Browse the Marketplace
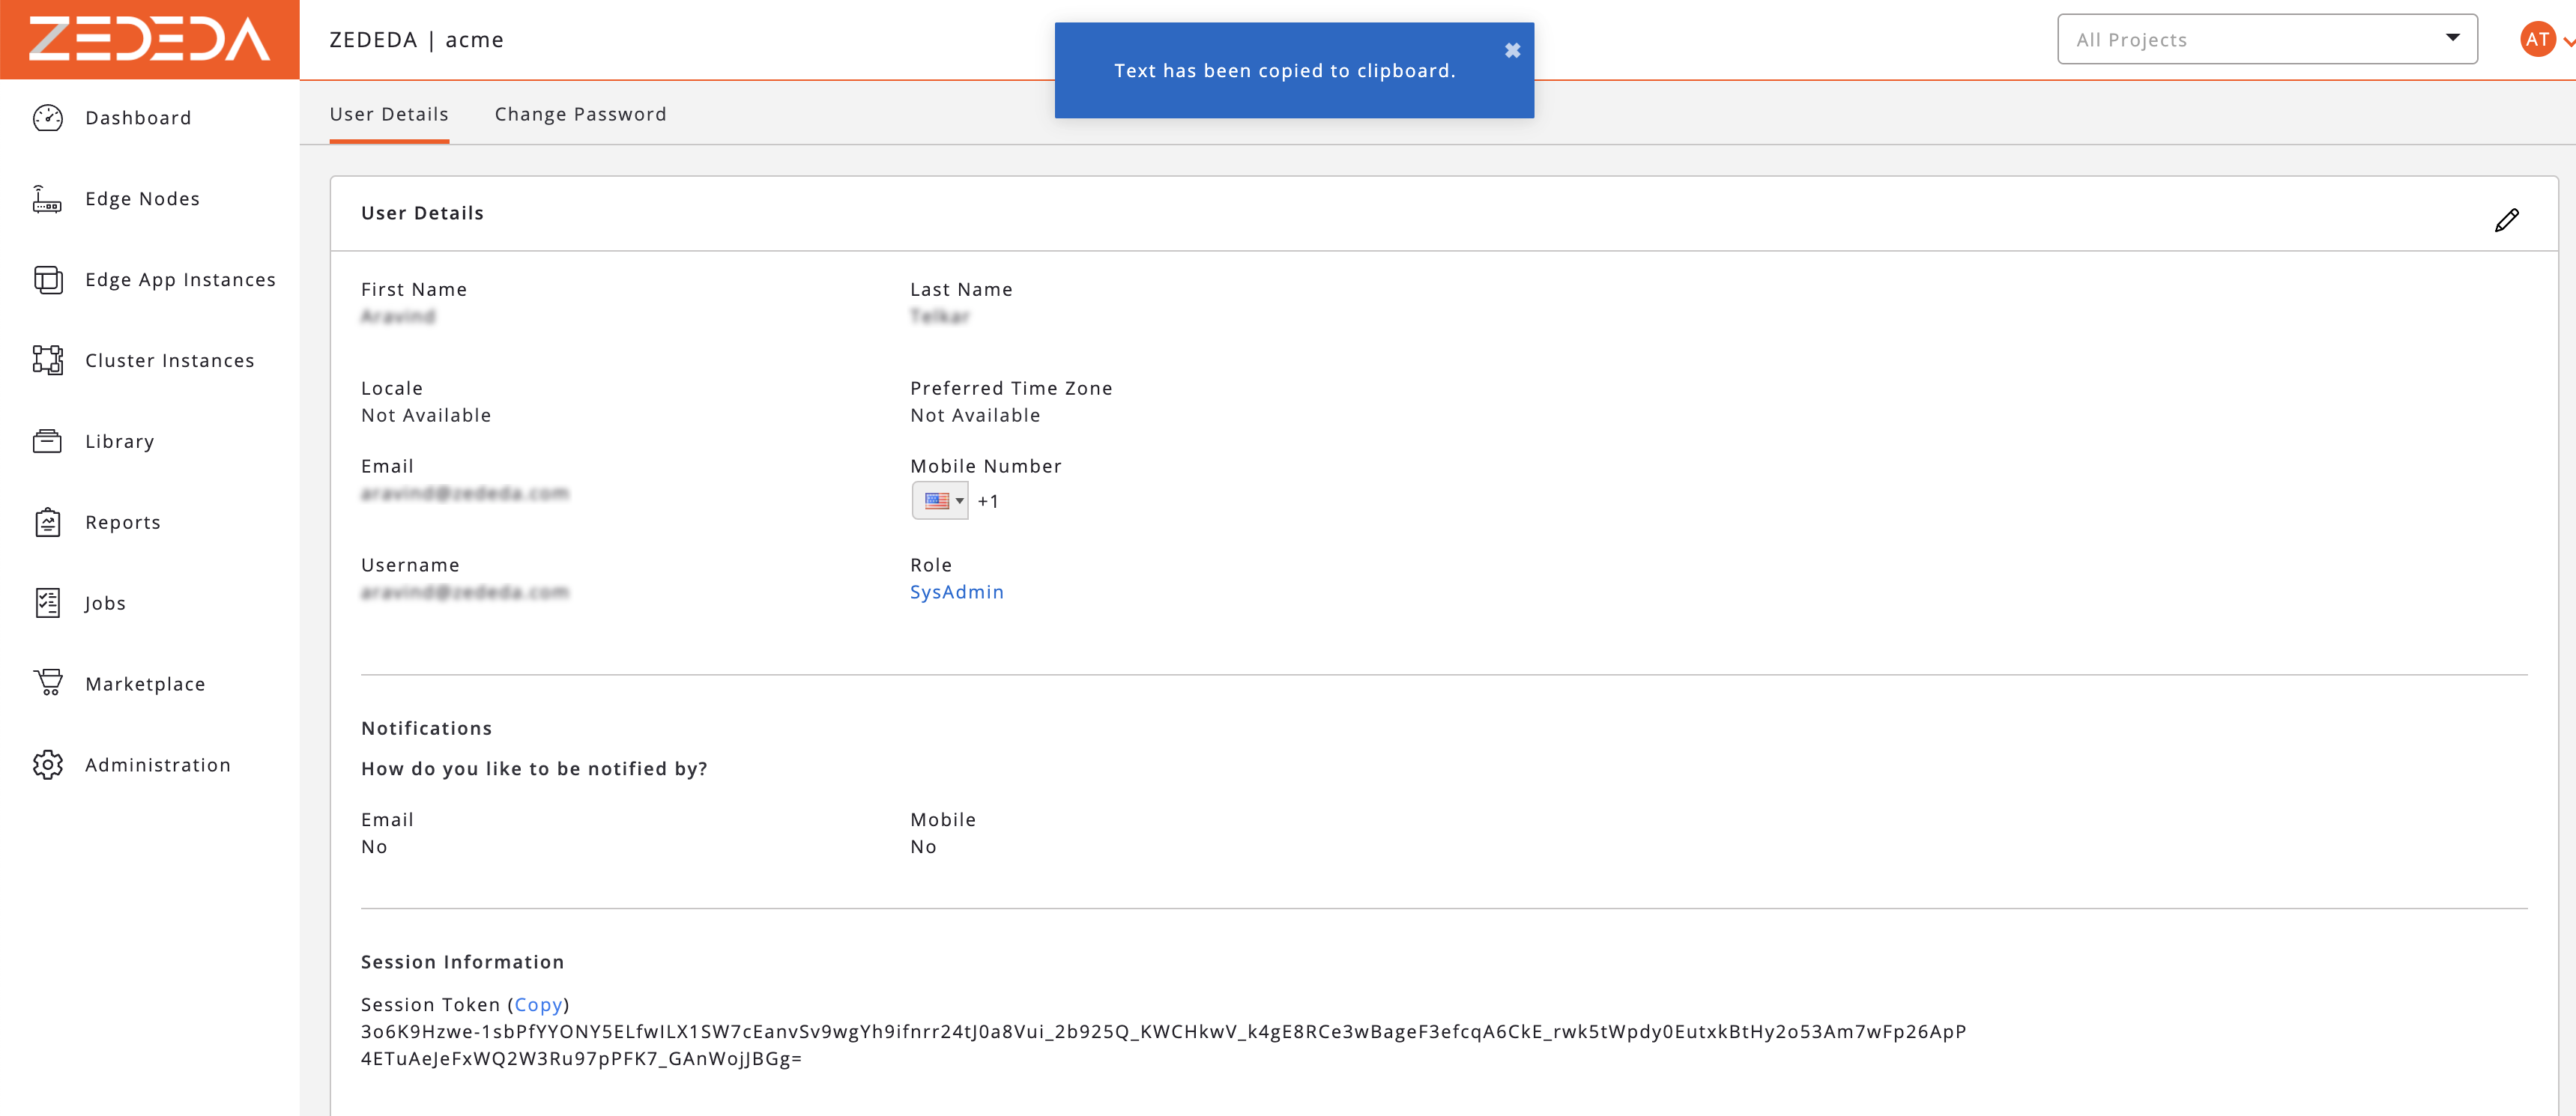Image resolution: width=2576 pixels, height=1116 pixels. click(x=146, y=683)
